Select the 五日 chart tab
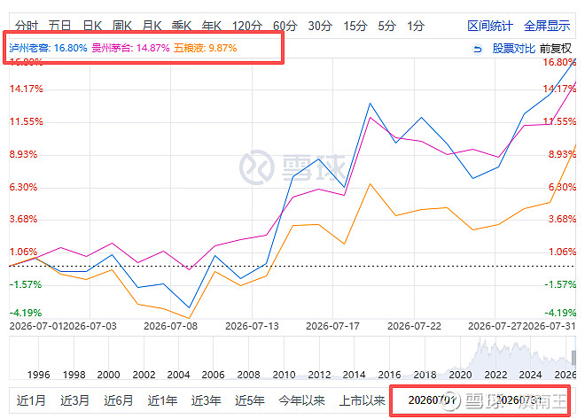The image size is (585, 419). click(59, 26)
